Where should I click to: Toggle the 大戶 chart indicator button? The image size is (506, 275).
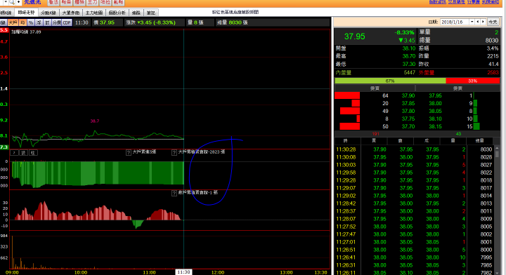tap(13, 22)
